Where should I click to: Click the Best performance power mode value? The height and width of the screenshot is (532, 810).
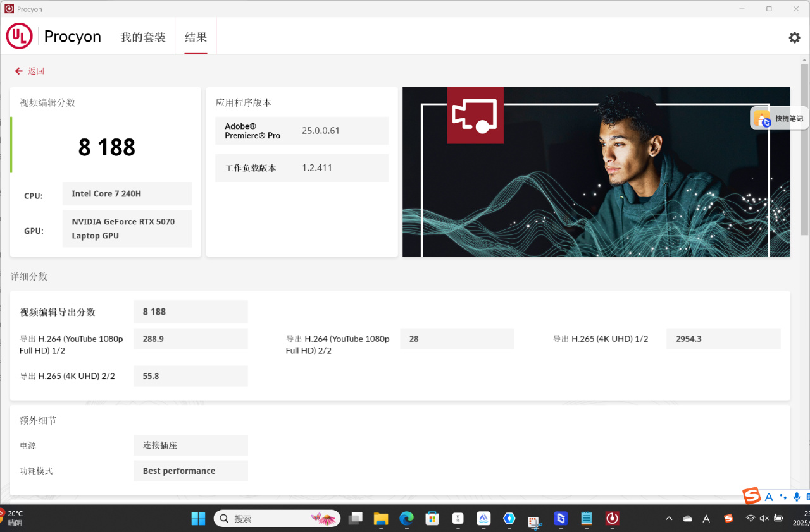tap(190, 471)
